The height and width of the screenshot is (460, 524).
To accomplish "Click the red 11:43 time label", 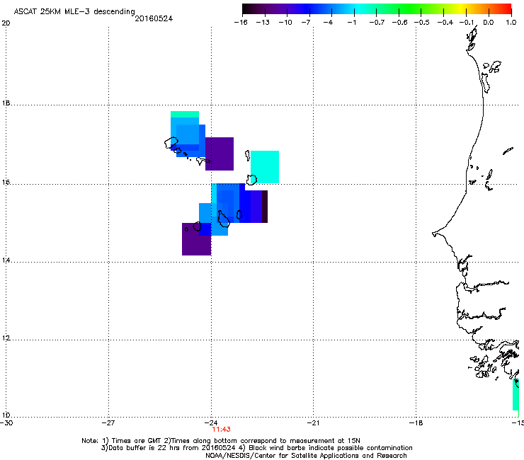I will pos(221,430).
